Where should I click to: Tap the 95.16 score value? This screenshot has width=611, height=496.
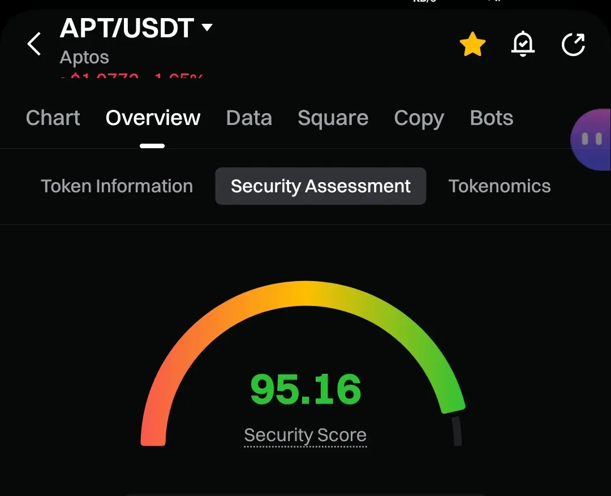(x=305, y=389)
